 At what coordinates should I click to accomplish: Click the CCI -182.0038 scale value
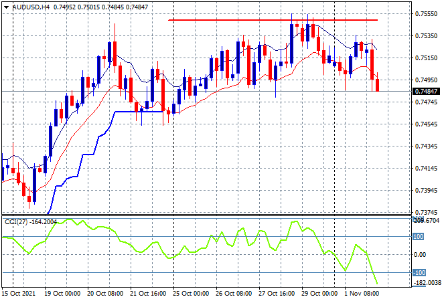[x=427, y=283]
